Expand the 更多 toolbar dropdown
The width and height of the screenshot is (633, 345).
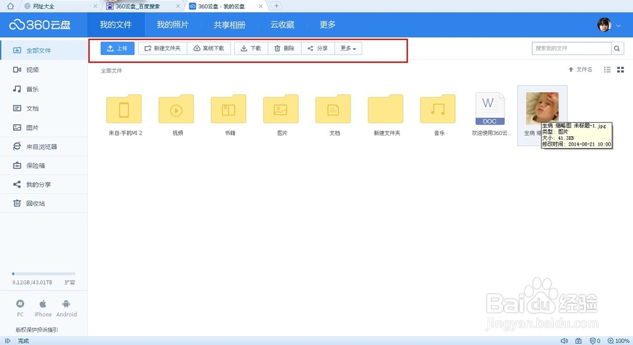click(348, 48)
